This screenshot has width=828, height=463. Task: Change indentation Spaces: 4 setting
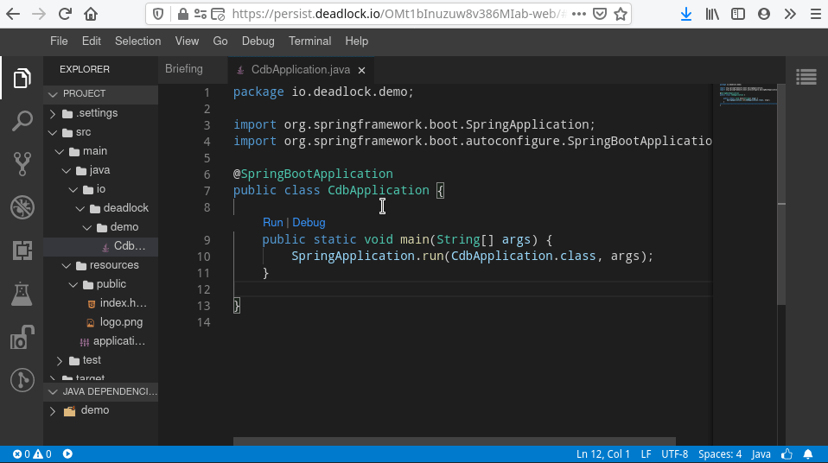pyautogui.click(x=720, y=454)
